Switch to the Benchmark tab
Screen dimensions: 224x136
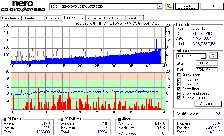[11, 18]
